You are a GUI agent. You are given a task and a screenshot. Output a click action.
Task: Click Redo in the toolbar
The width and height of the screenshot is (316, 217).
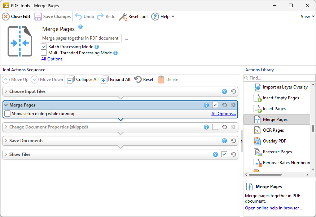106,17
